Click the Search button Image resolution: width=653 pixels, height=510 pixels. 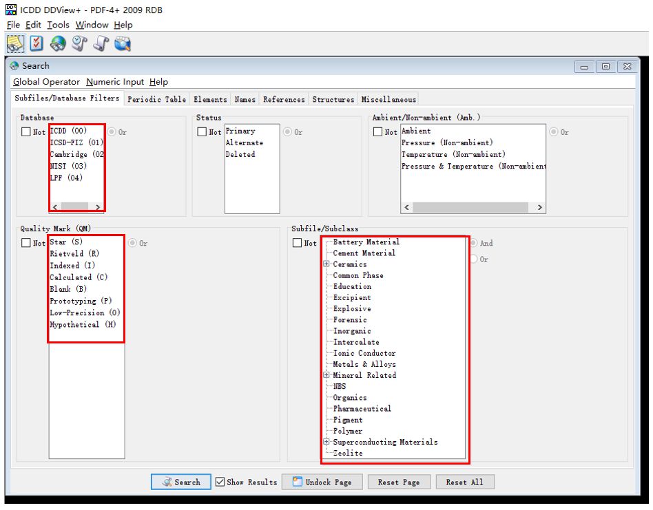(x=180, y=482)
